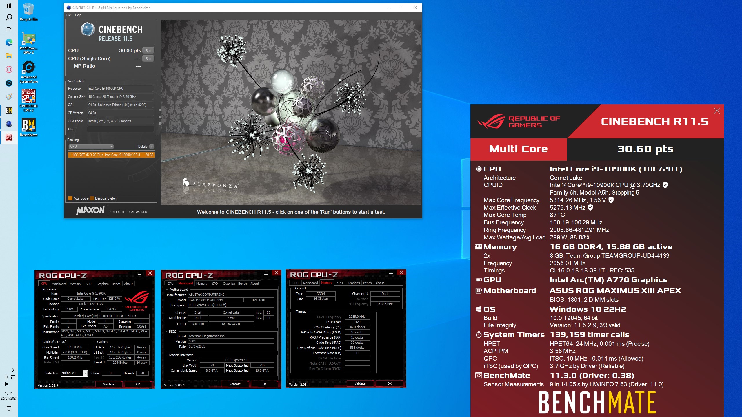Open the Action Center notifications icon
The width and height of the screenshot is (742, 417).
coord(9,409)
